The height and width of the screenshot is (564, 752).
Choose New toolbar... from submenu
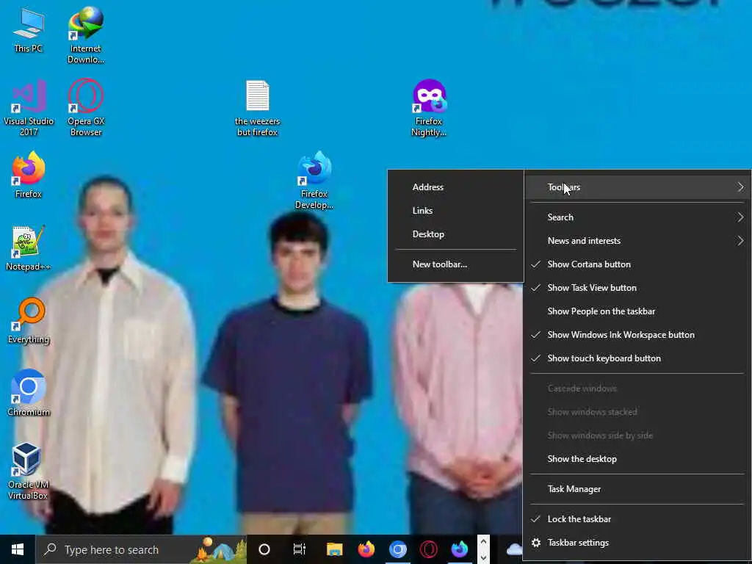click(455, 264)
